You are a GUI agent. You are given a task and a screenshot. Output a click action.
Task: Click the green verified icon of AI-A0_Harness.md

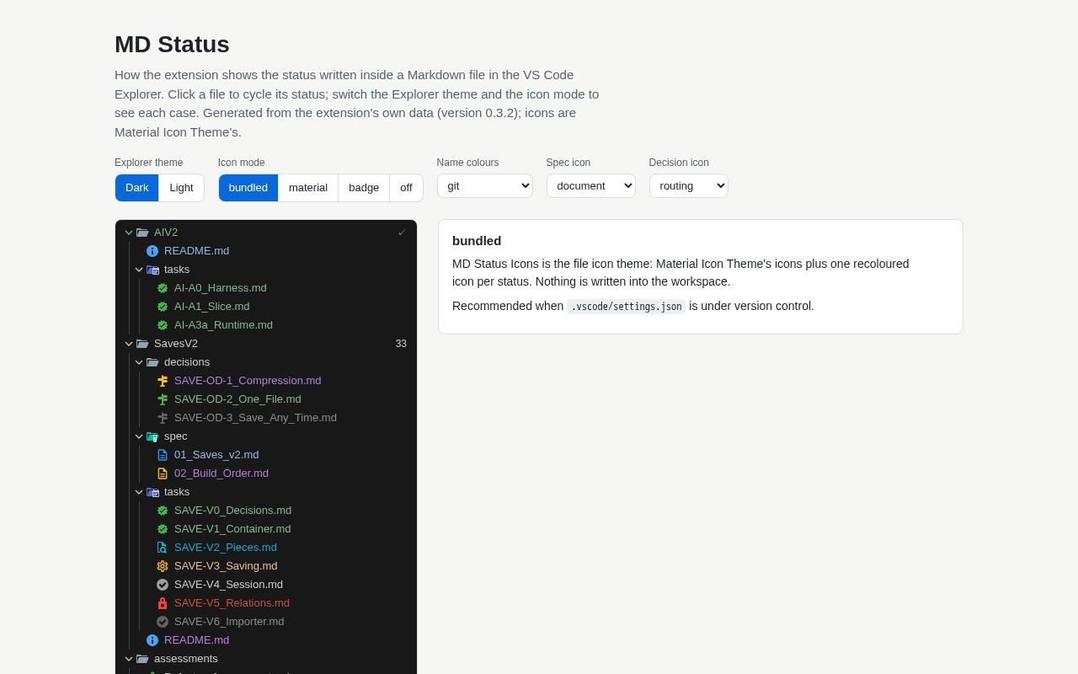(x=163, y=288)
